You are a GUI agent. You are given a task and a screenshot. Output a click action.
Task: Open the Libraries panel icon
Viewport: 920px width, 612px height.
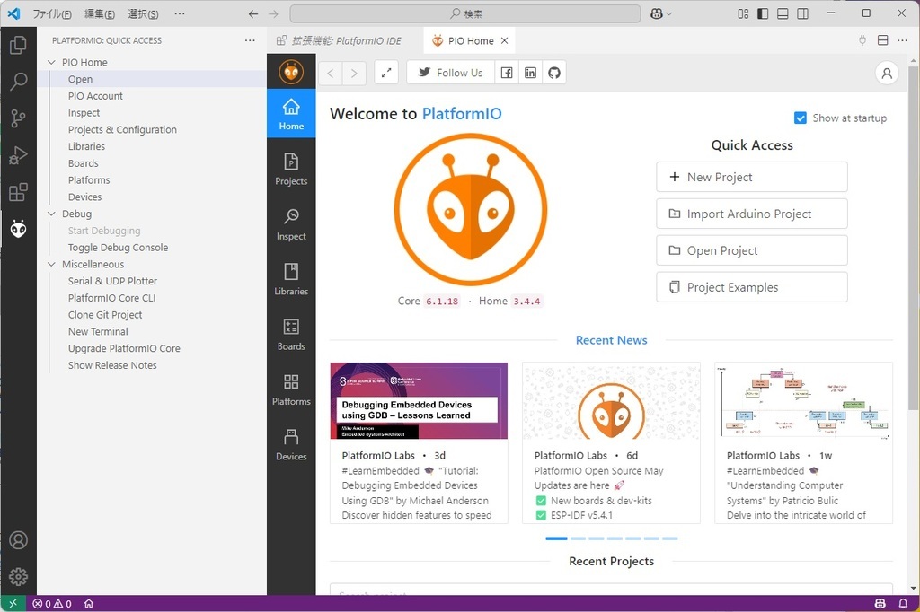point(290,278)
